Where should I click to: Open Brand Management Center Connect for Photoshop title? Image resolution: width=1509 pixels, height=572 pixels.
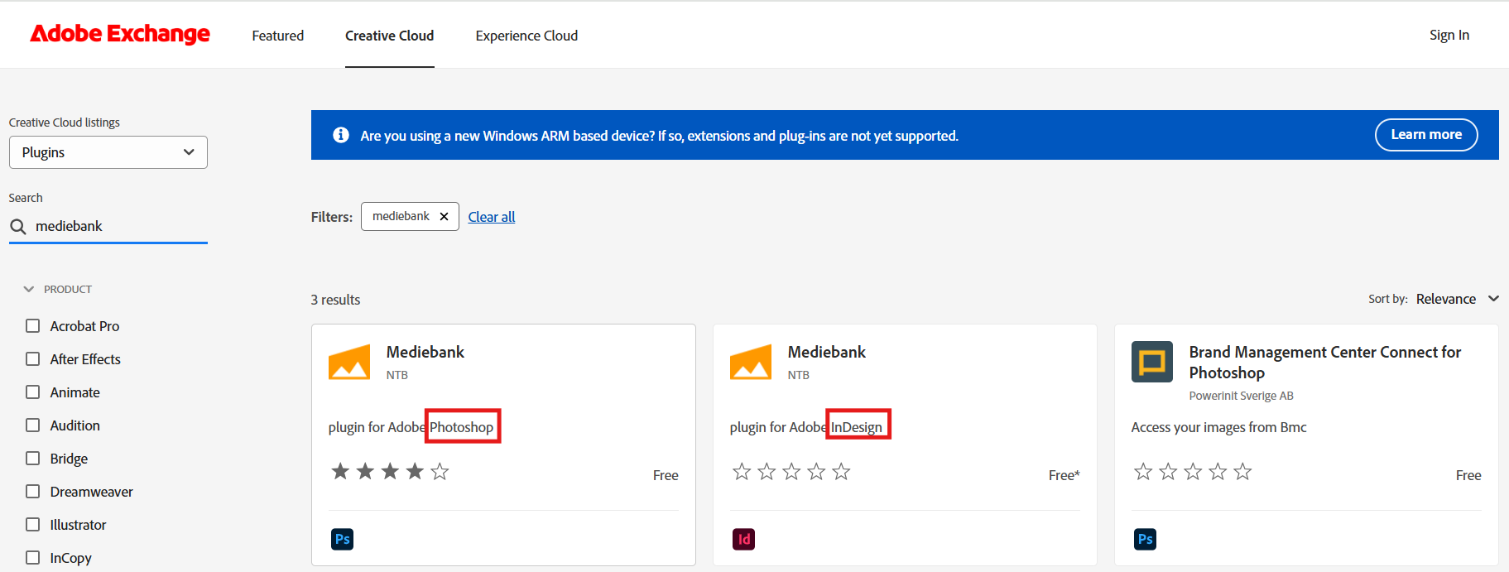(1325, 363)
